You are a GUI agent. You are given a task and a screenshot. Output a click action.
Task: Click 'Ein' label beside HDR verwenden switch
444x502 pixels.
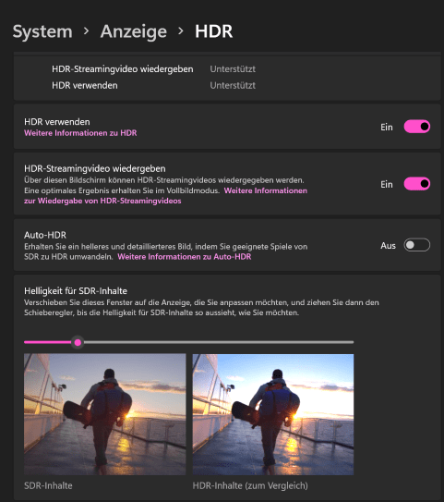(x=387, y=127)
